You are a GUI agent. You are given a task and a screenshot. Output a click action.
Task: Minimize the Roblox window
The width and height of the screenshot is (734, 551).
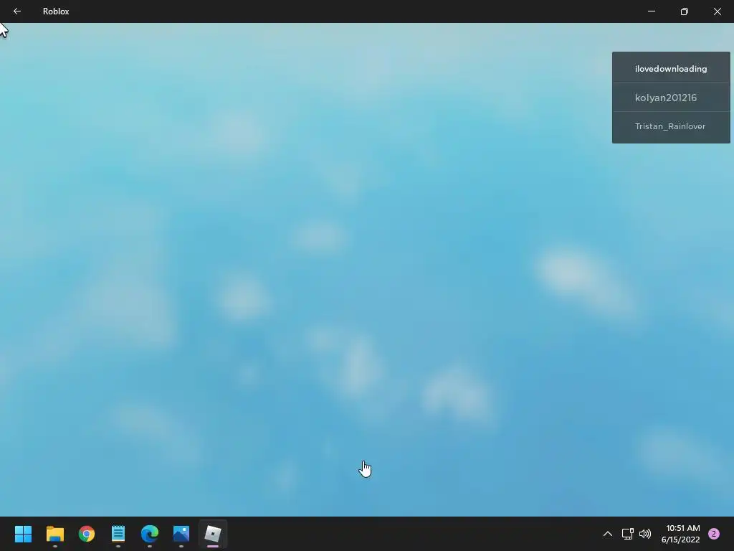[652, 11]
